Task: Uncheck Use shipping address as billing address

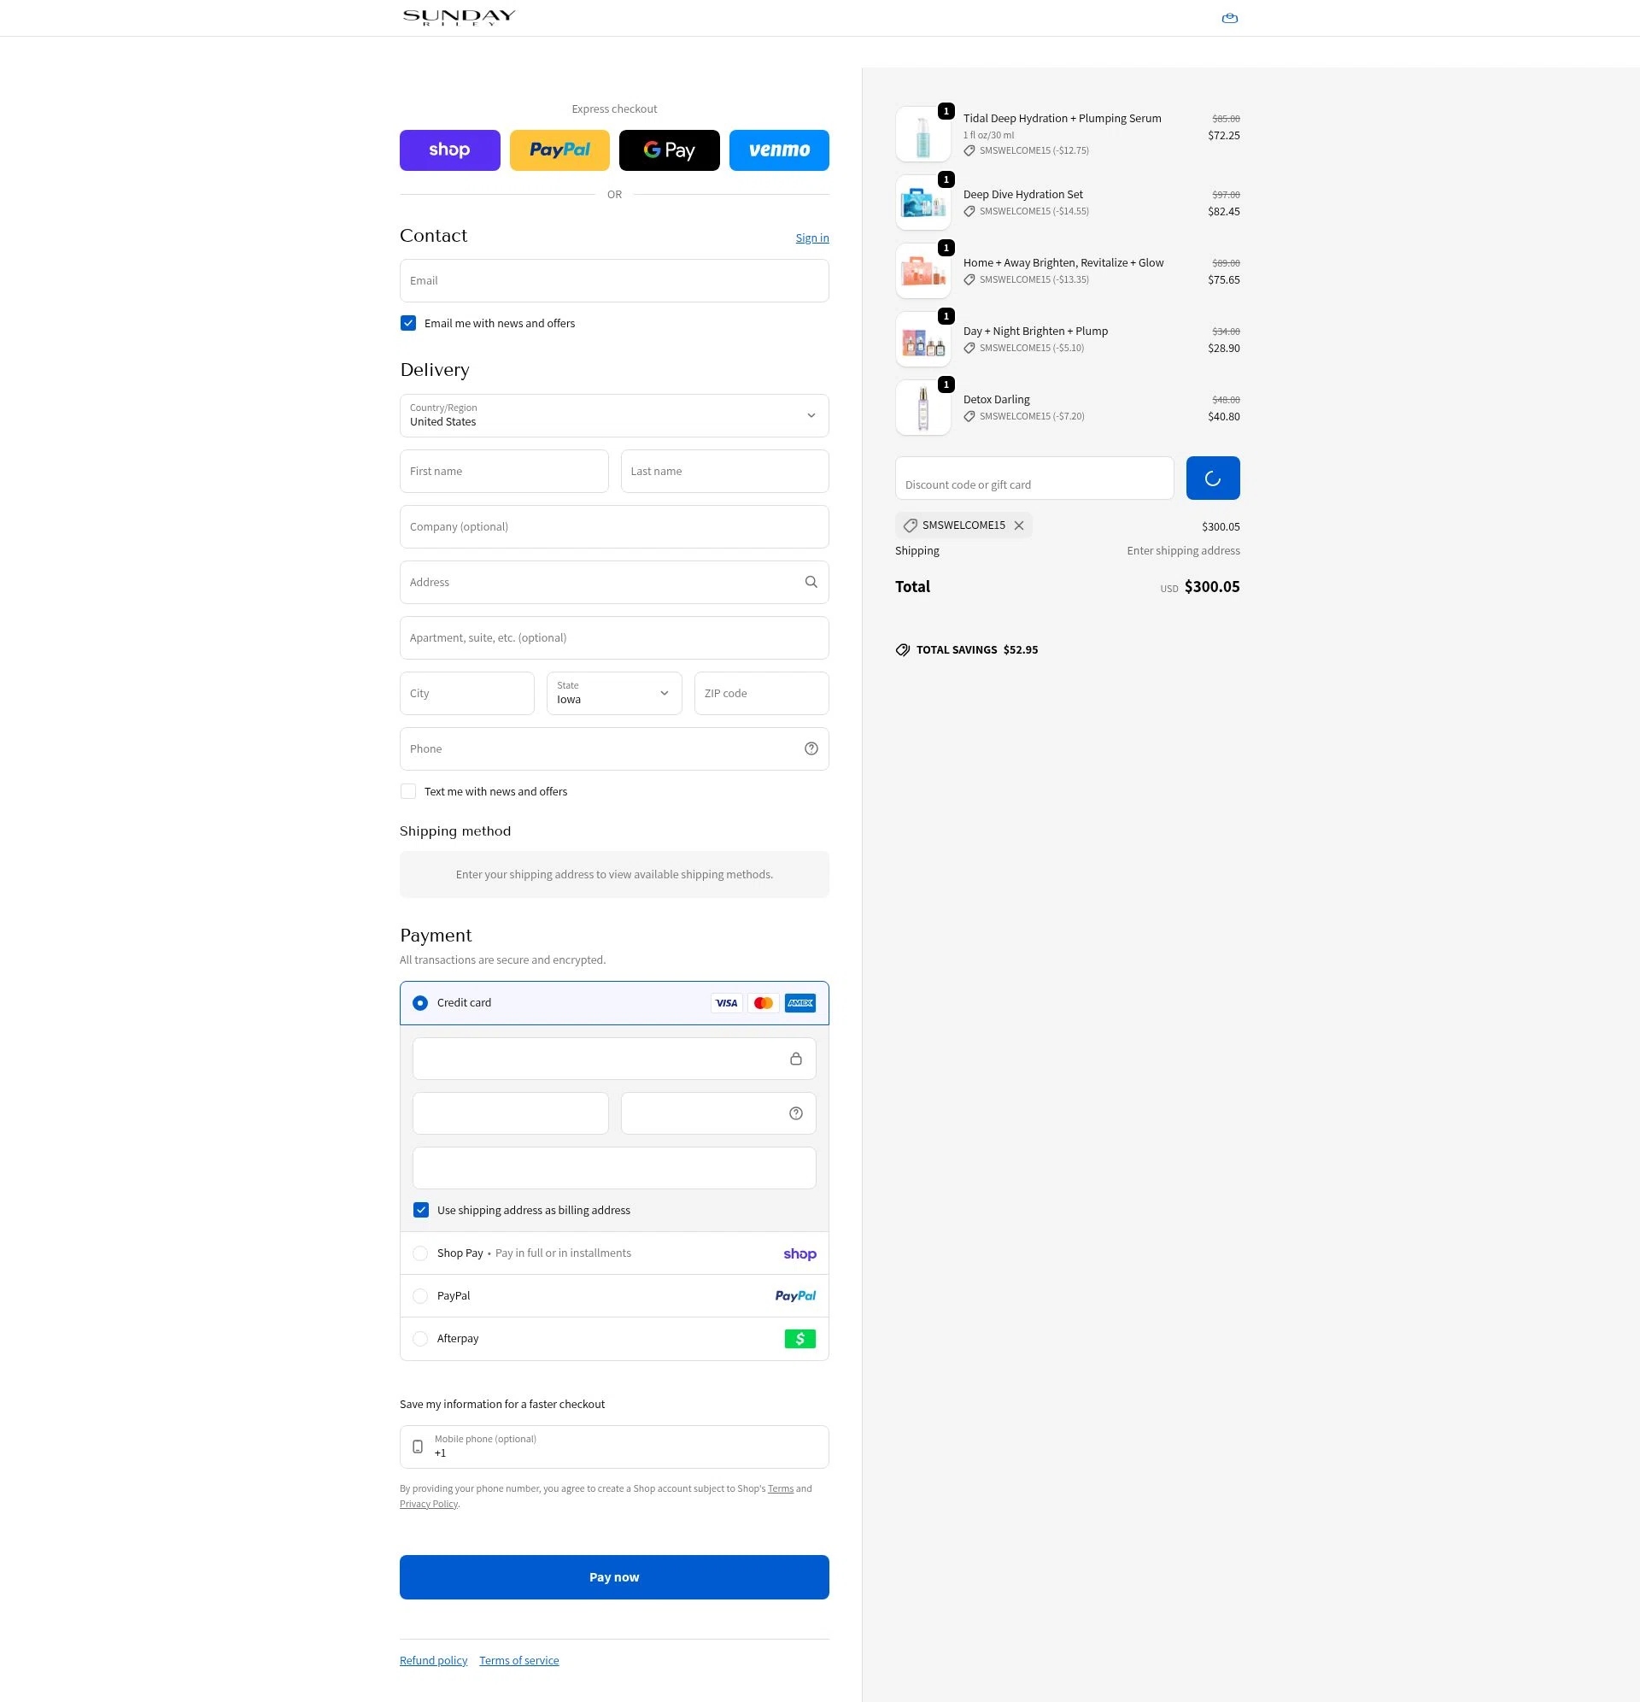Action: 421,1210
